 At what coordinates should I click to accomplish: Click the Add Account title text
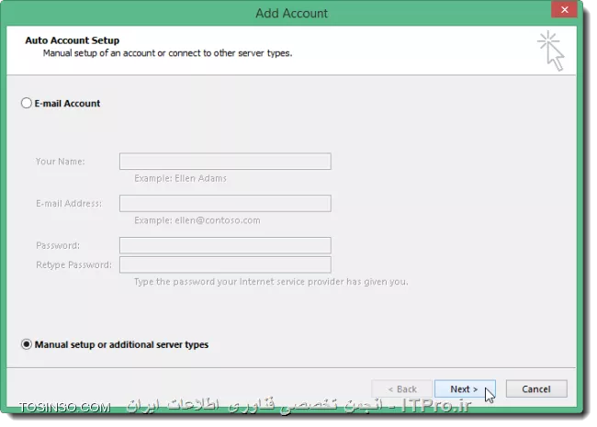tap(291, 14)
